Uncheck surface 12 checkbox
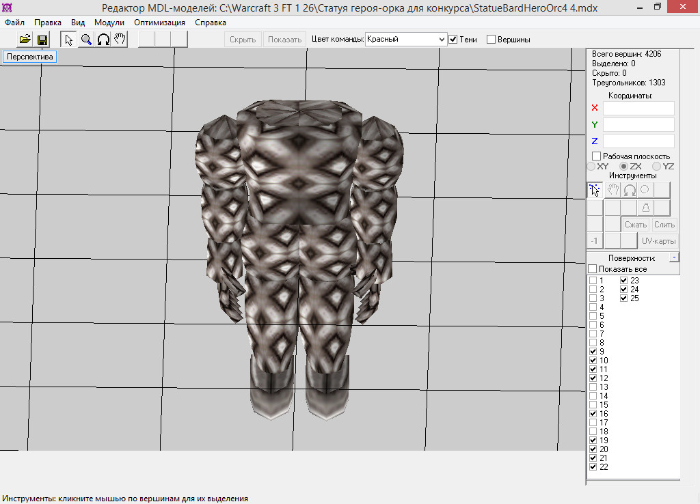700x504 pixels. point(593,378)
